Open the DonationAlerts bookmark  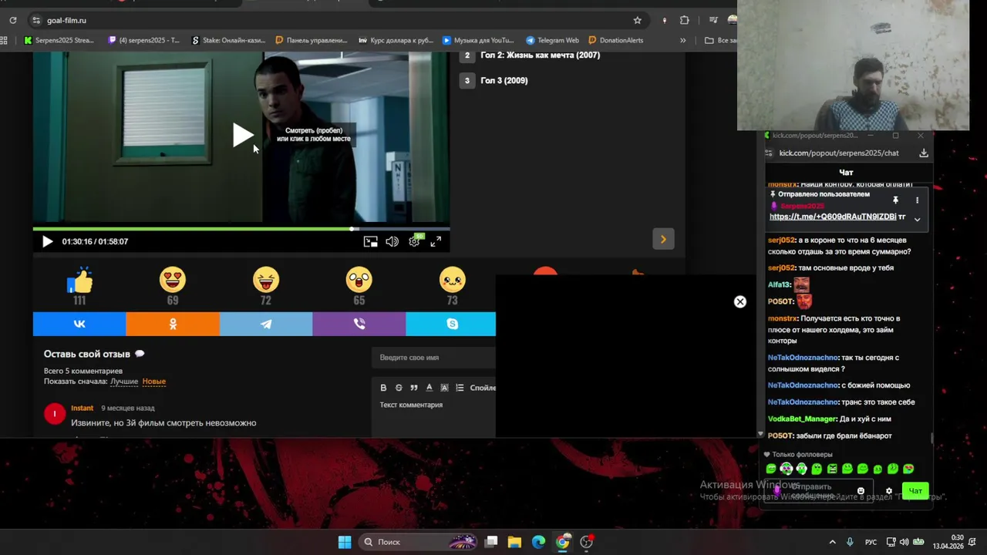pyautogui.click(x=615, y=40)
